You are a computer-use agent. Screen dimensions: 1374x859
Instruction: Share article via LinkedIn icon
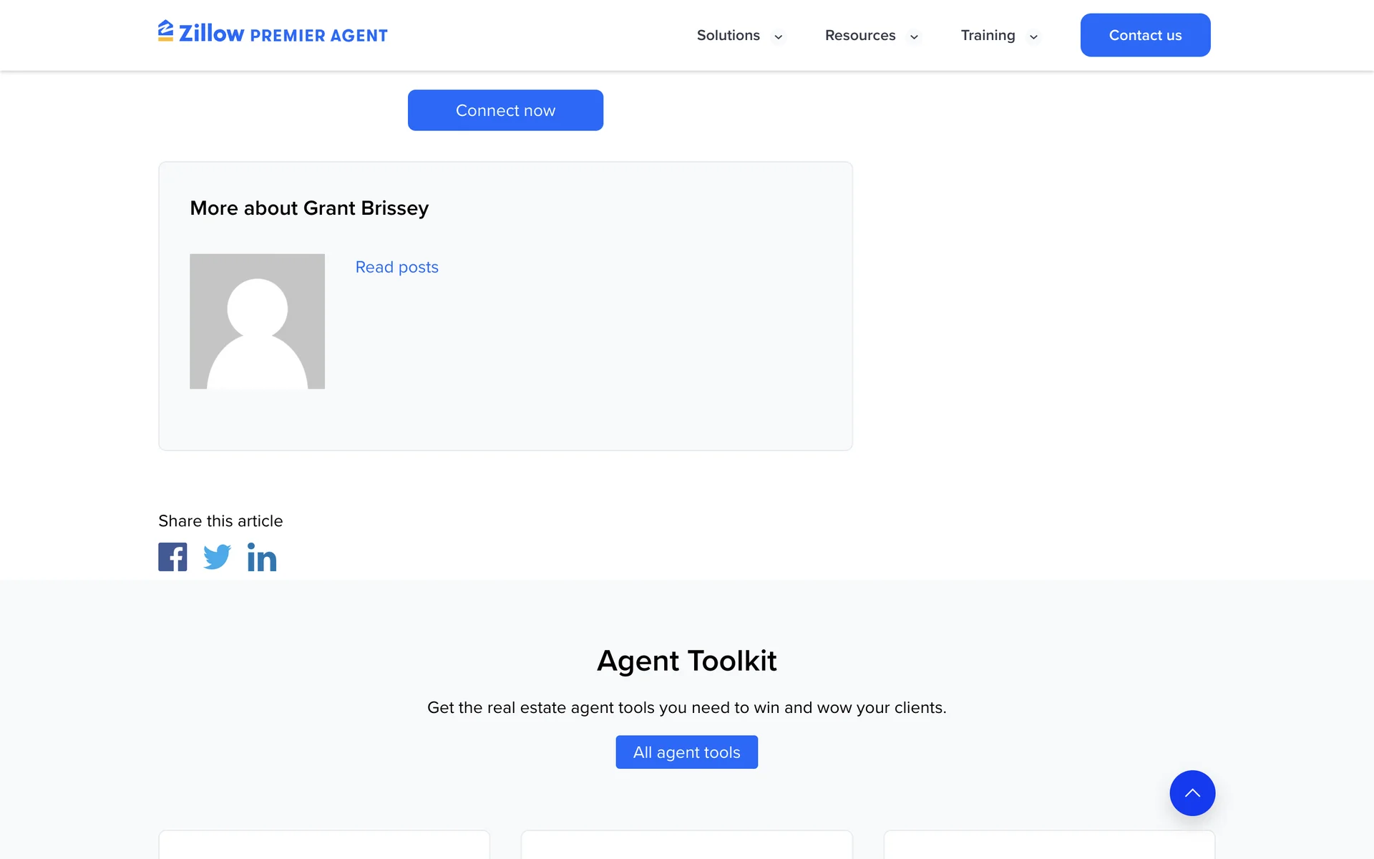coord(262,557)
